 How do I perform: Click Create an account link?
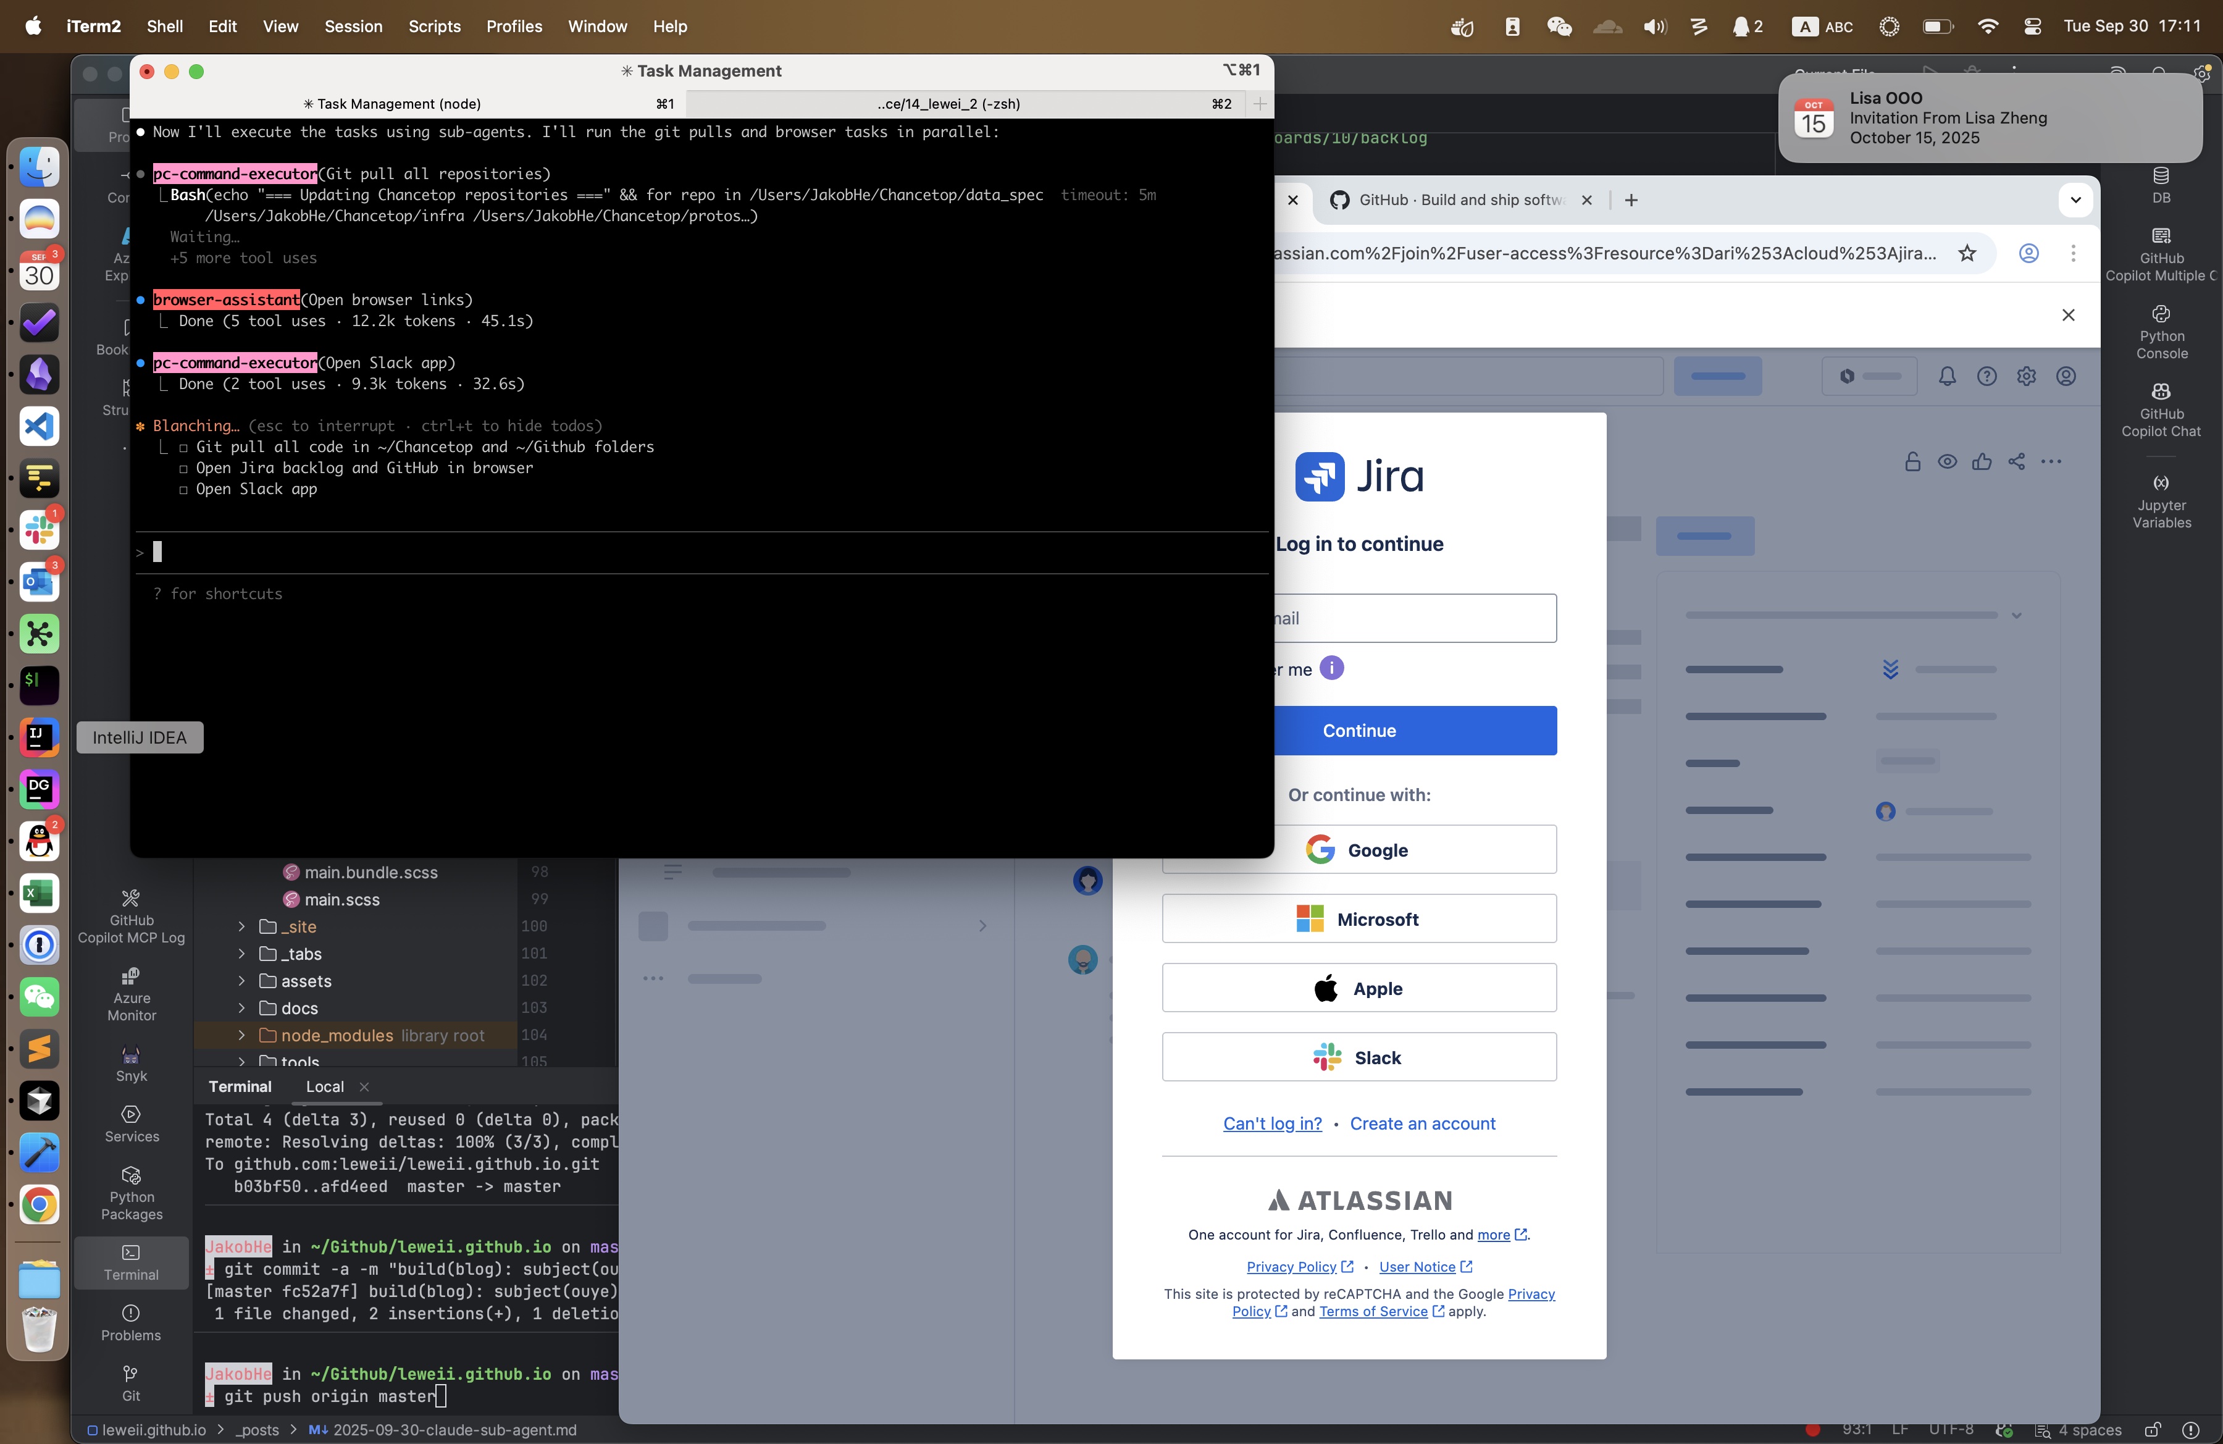1421,1123
